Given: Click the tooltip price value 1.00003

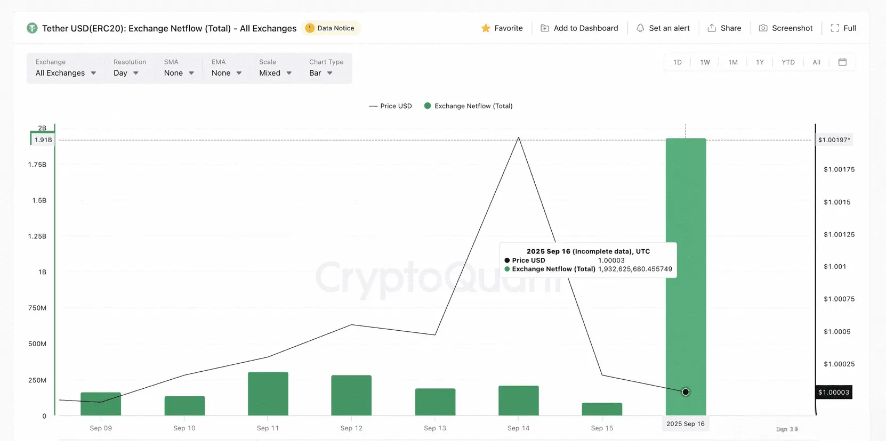Looking at the screenshot, I should tap(611, 260).
